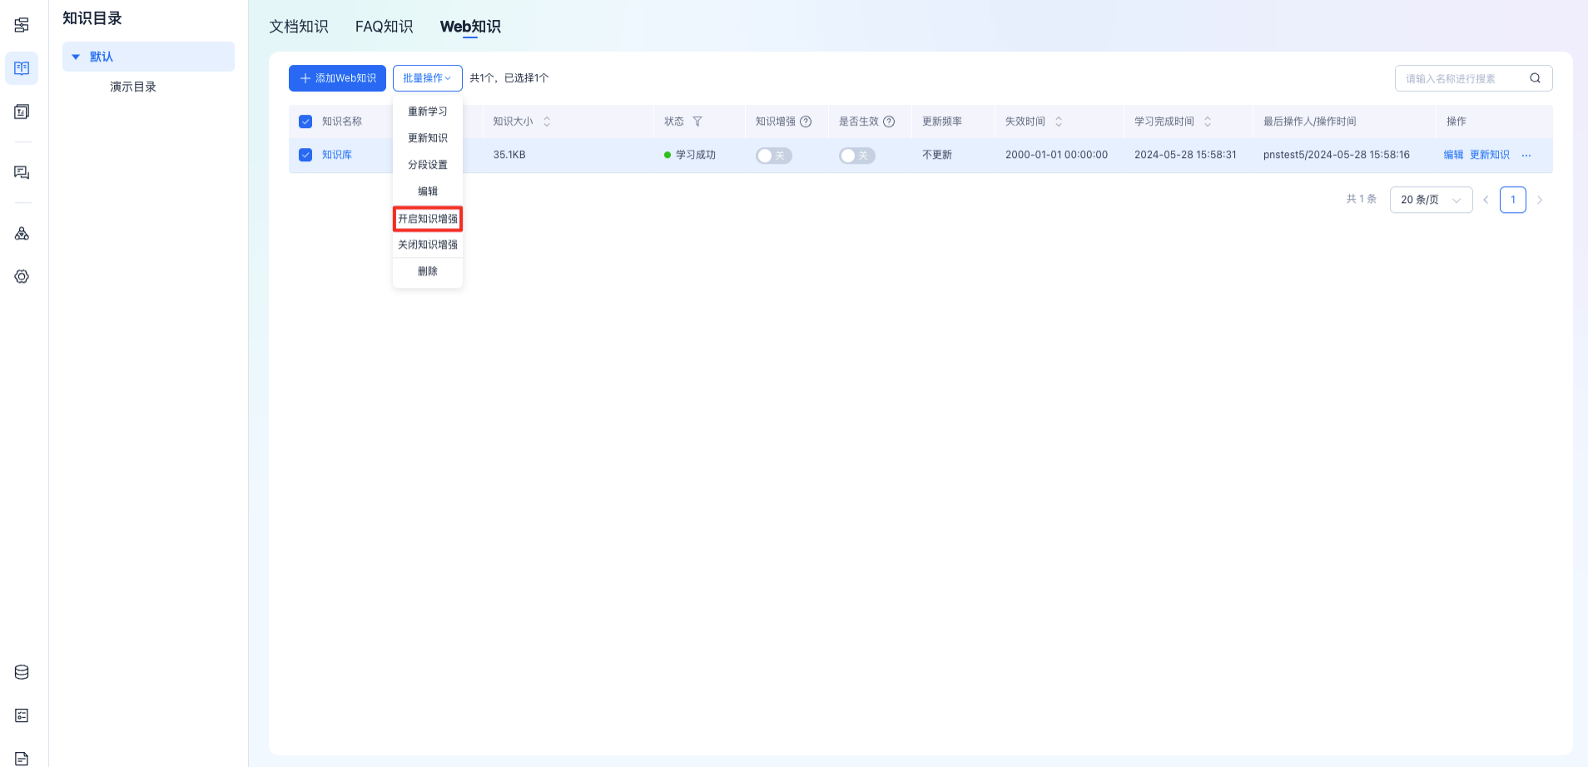Click the 2024-05-28 15:58:31 completion time cell

(x=1185, y=155)
